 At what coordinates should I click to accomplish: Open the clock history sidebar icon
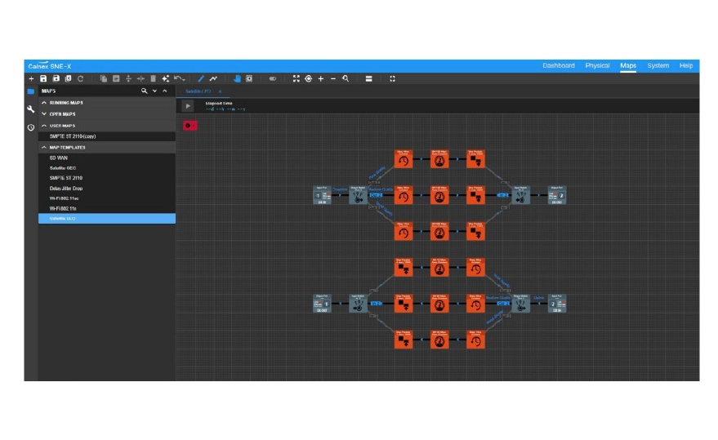[31, 127]
